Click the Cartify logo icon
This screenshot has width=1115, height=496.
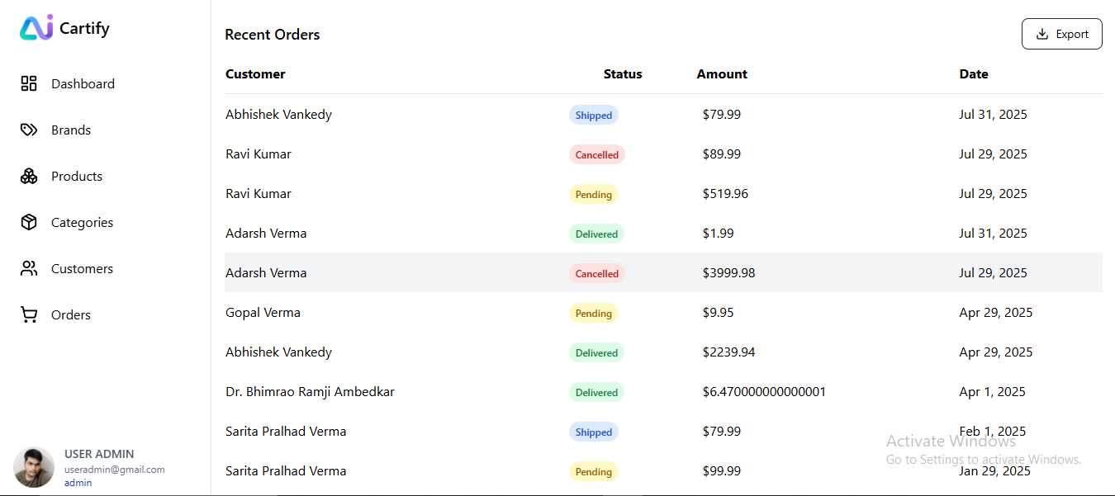36,28
